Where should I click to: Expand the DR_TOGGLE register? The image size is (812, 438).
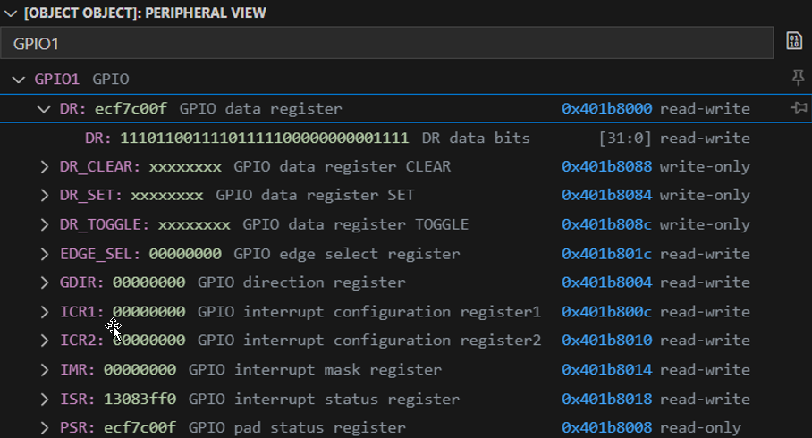[45, 224]
